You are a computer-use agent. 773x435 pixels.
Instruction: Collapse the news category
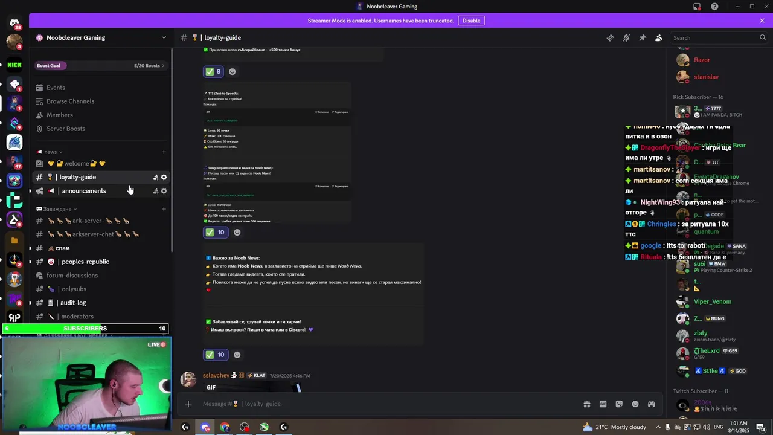coord(50,152)
